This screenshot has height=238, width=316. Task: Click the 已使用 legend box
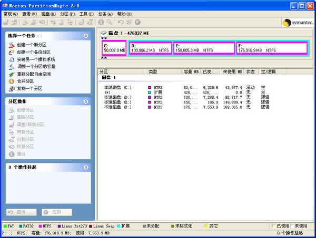click(274, 226)
